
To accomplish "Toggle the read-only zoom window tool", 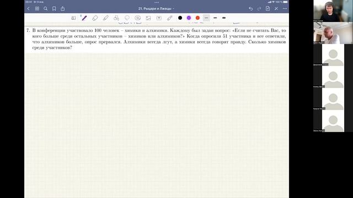I will coord(73,18).
